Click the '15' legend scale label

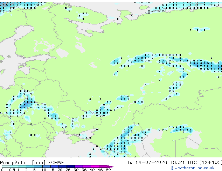(52, 170)
